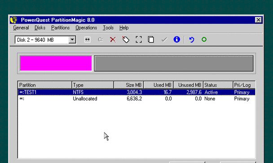Image resolution: width=273 pixels, height=163 pixels.
Task: Open the Tools menu
Action: tap(108, 28)
